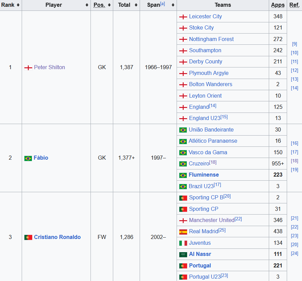Viewport: 302px width, 281px height.
Task: Open the Fábio player page
Action: click(41, 158)
